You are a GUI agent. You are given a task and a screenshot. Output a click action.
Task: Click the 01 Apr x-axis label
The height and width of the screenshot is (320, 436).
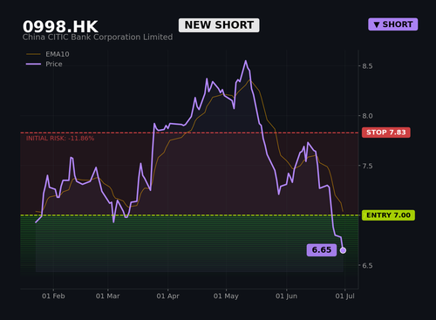[167, 296]
